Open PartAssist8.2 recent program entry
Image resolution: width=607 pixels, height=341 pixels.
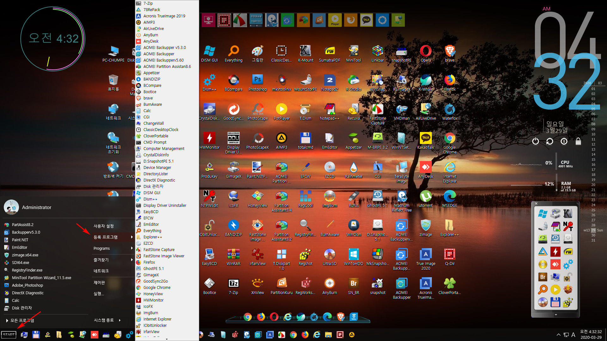tap(22, 225)
